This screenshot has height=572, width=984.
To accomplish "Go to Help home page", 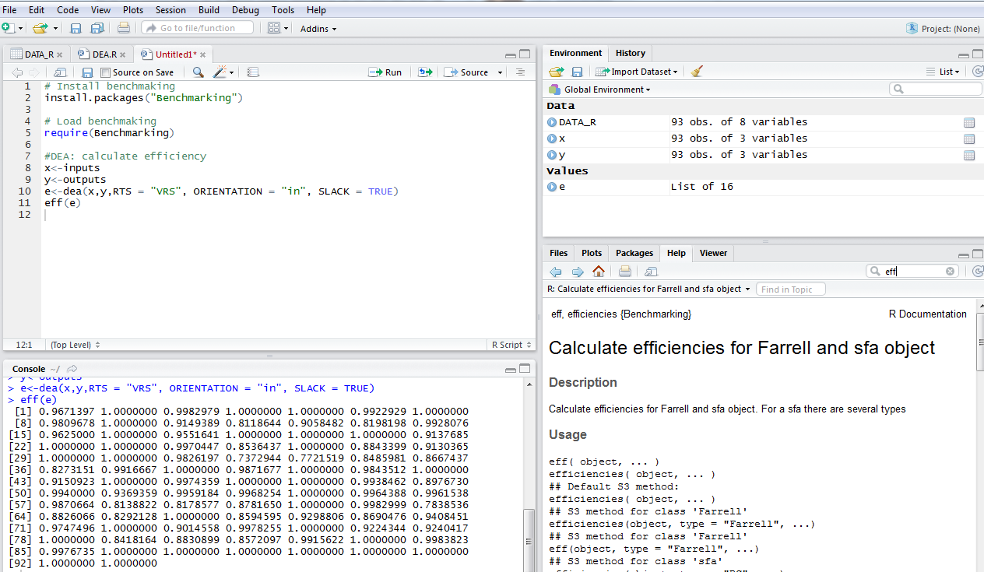I will [x=598, y=272].
